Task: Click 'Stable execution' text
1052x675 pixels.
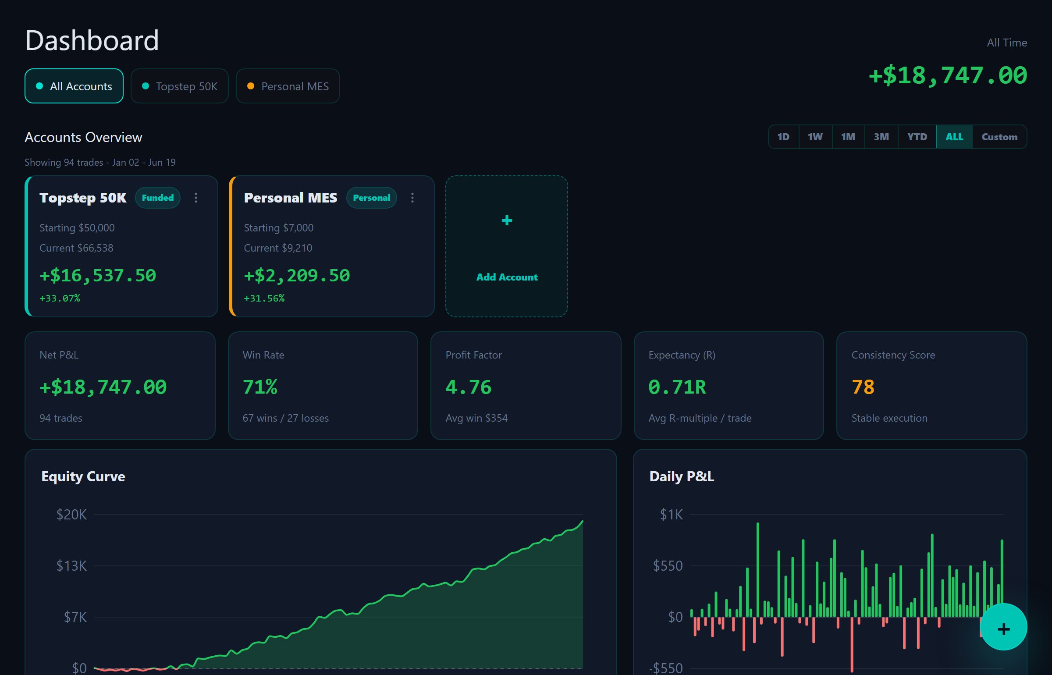Action: point(889,418)
